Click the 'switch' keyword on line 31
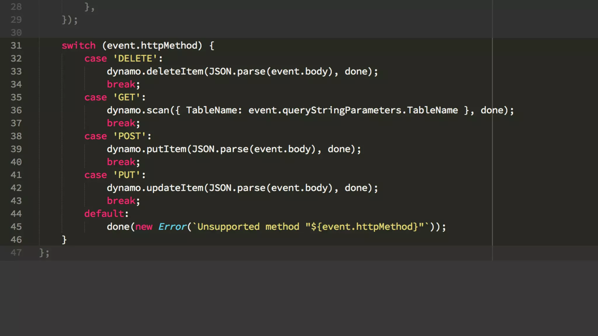 [78, 45]
